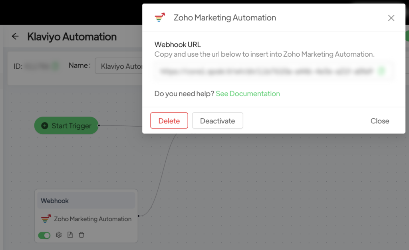Viewport: 409px width, 250px height.
Task: Open the Webhook node document icon
Action: point(70,235)
